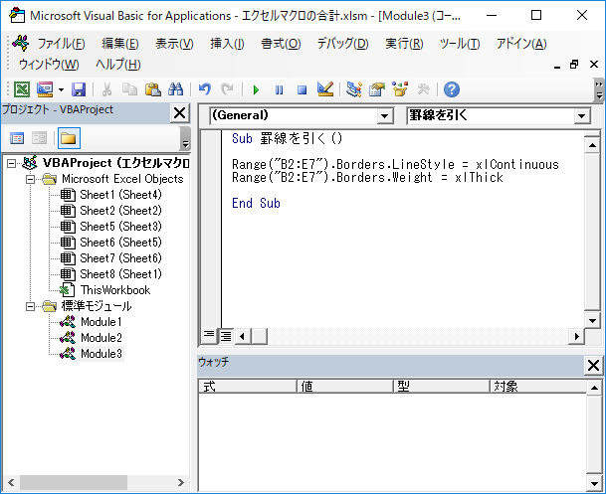
Task: Open the 書式(O) menu
Action: [281, 44]
